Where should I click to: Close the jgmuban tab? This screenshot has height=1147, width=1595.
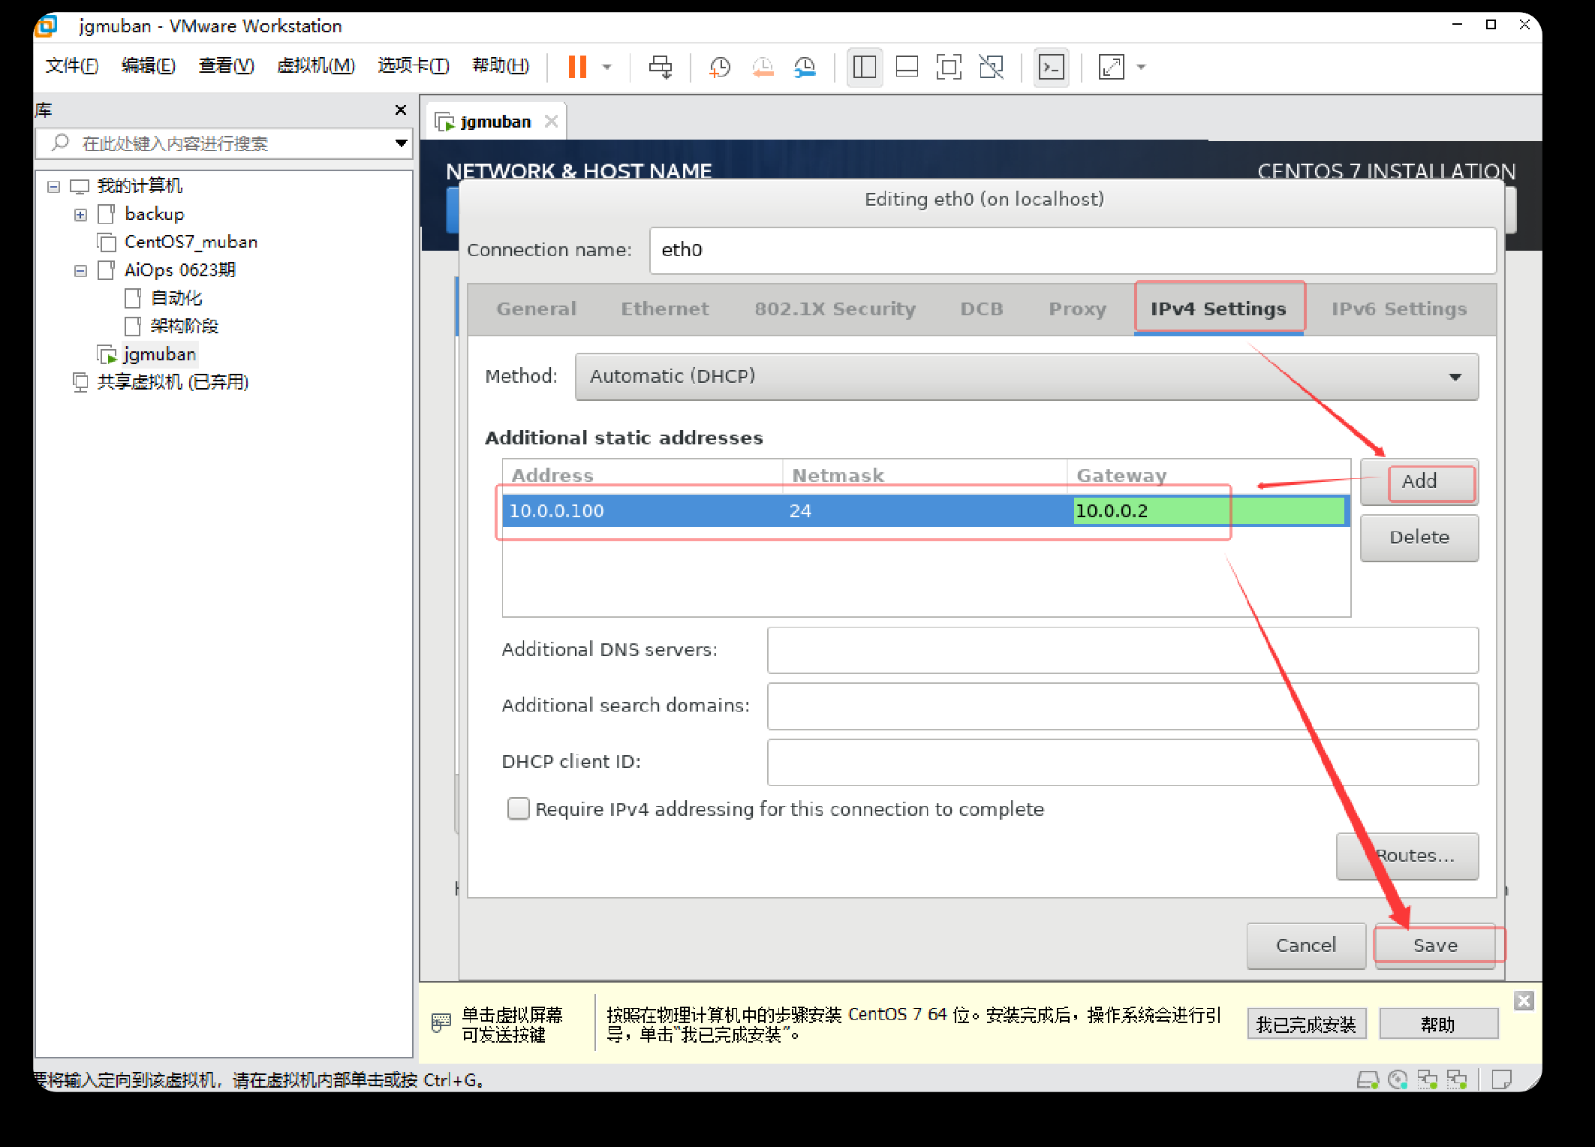552,122
